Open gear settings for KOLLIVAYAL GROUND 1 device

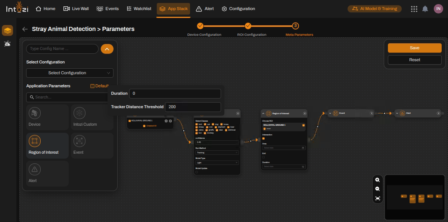166,121
